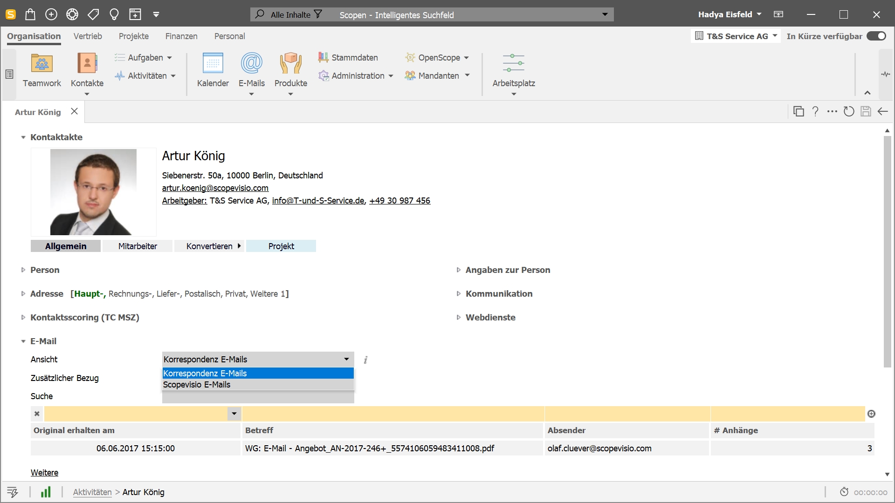Switch to the Projekt tab
The image size is (895, 503).
(281, 245)
